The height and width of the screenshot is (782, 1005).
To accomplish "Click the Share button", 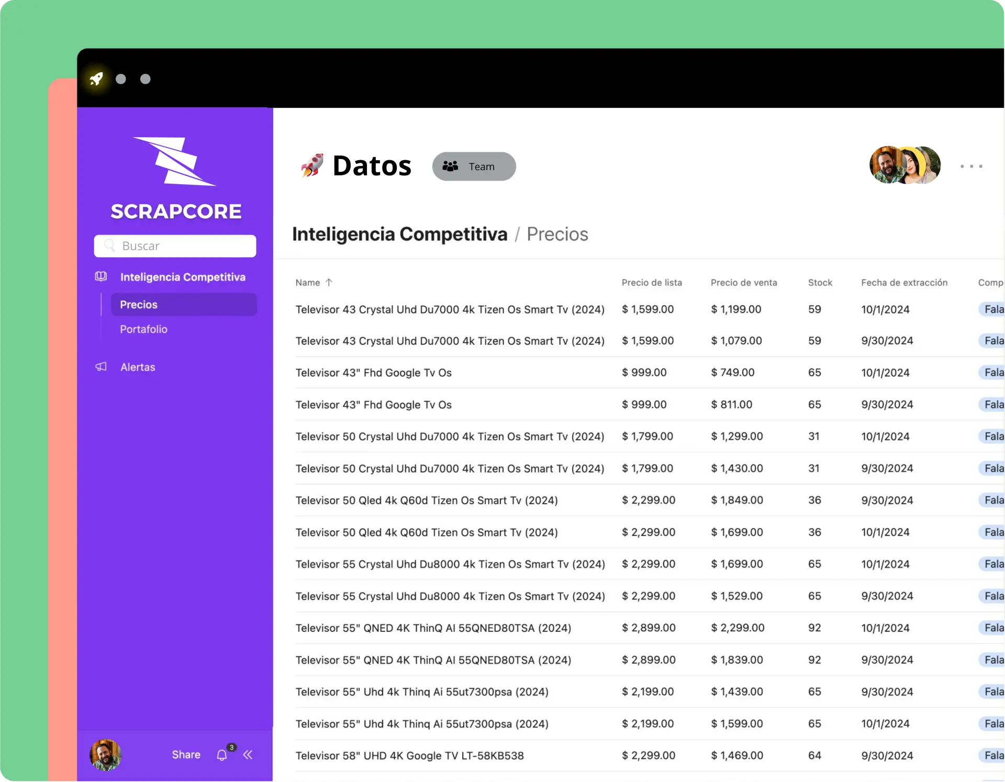I will coord(186,755).
